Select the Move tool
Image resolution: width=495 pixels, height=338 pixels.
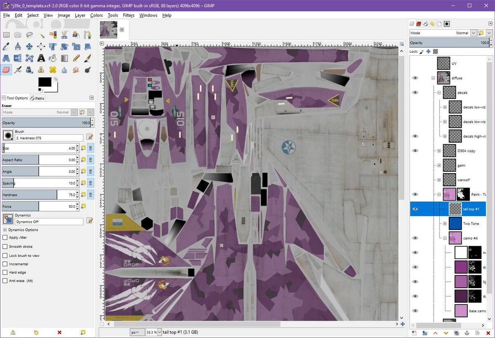tap(29, 47)
